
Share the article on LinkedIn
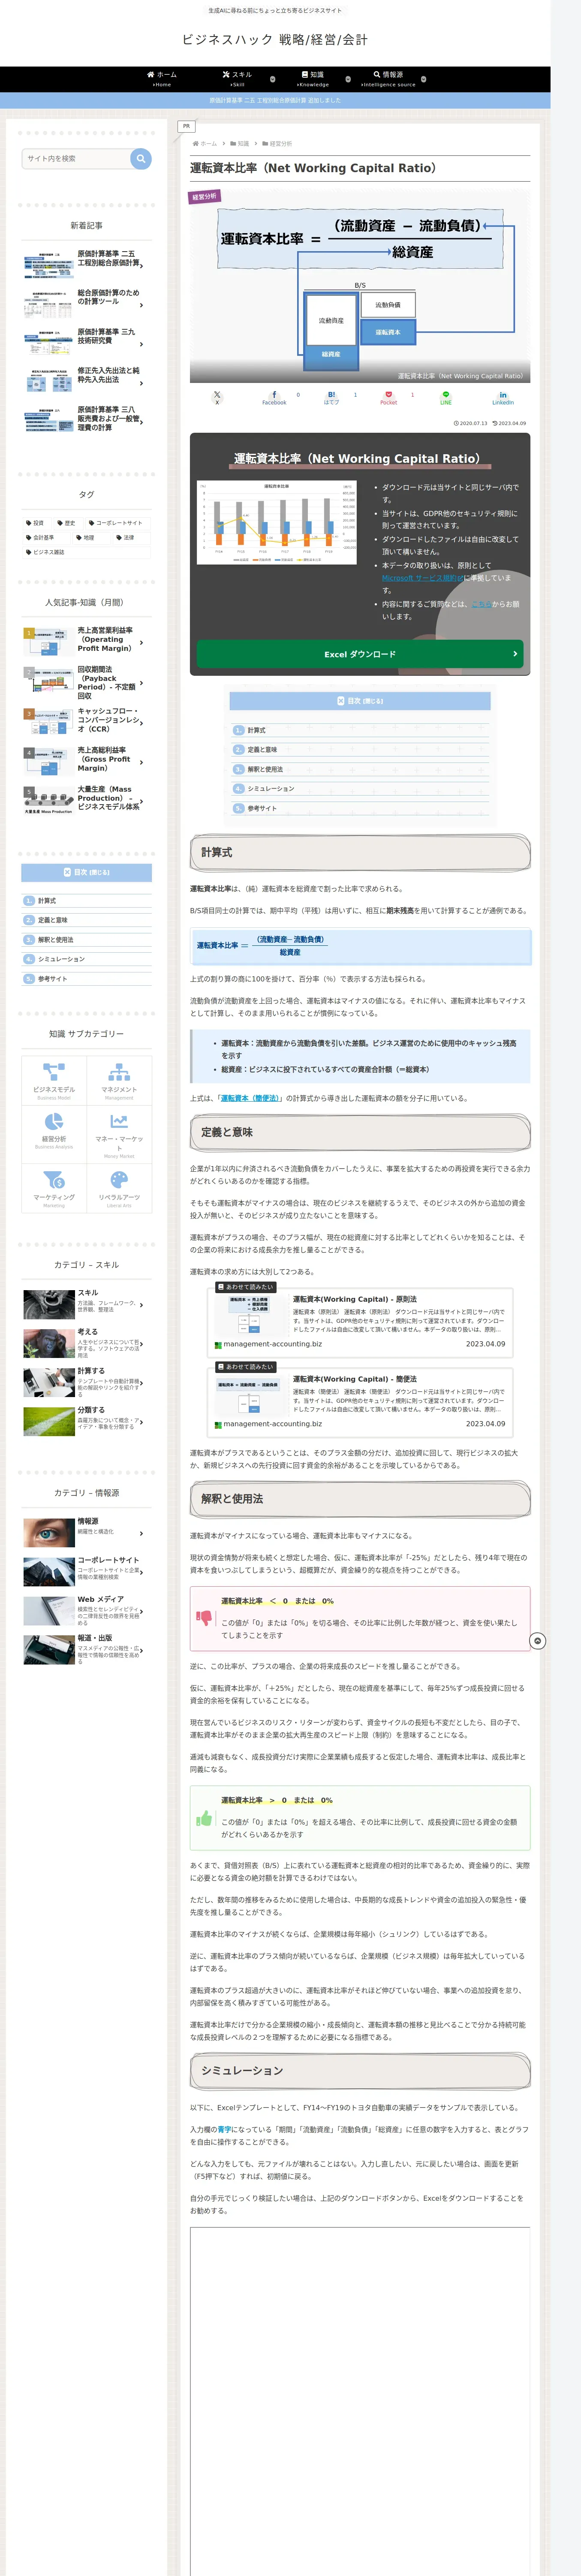(x=502, y=397)
